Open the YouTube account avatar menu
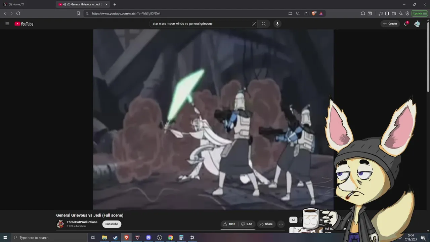This screenshot has width=430, height=242. pyautogui.click(x=417, y=24)
